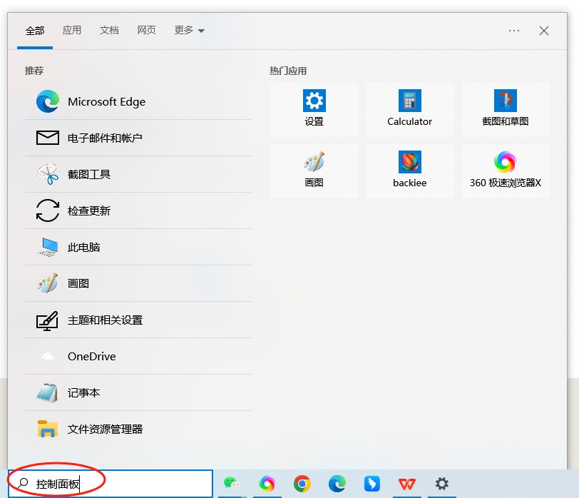Select the 文档 tab
Screen dimensions: 579x498
[x=109, y=30]
